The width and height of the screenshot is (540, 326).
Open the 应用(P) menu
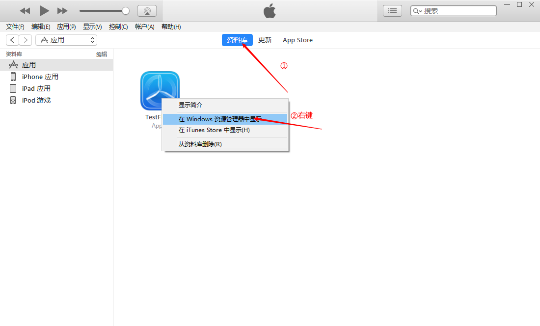(66, 27)
